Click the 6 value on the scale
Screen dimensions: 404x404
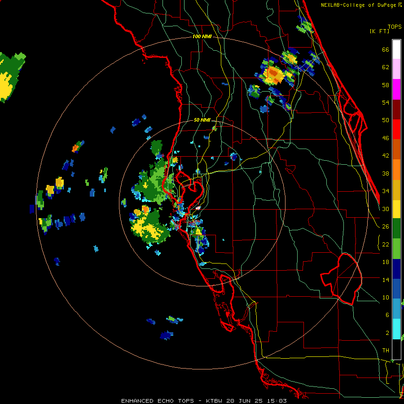[387, 315]
